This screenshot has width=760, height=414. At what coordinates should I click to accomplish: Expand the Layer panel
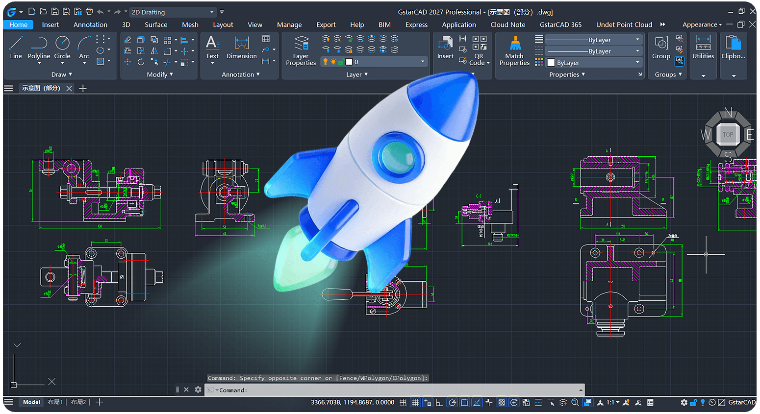pyautogui.click(x=356, y=74)
